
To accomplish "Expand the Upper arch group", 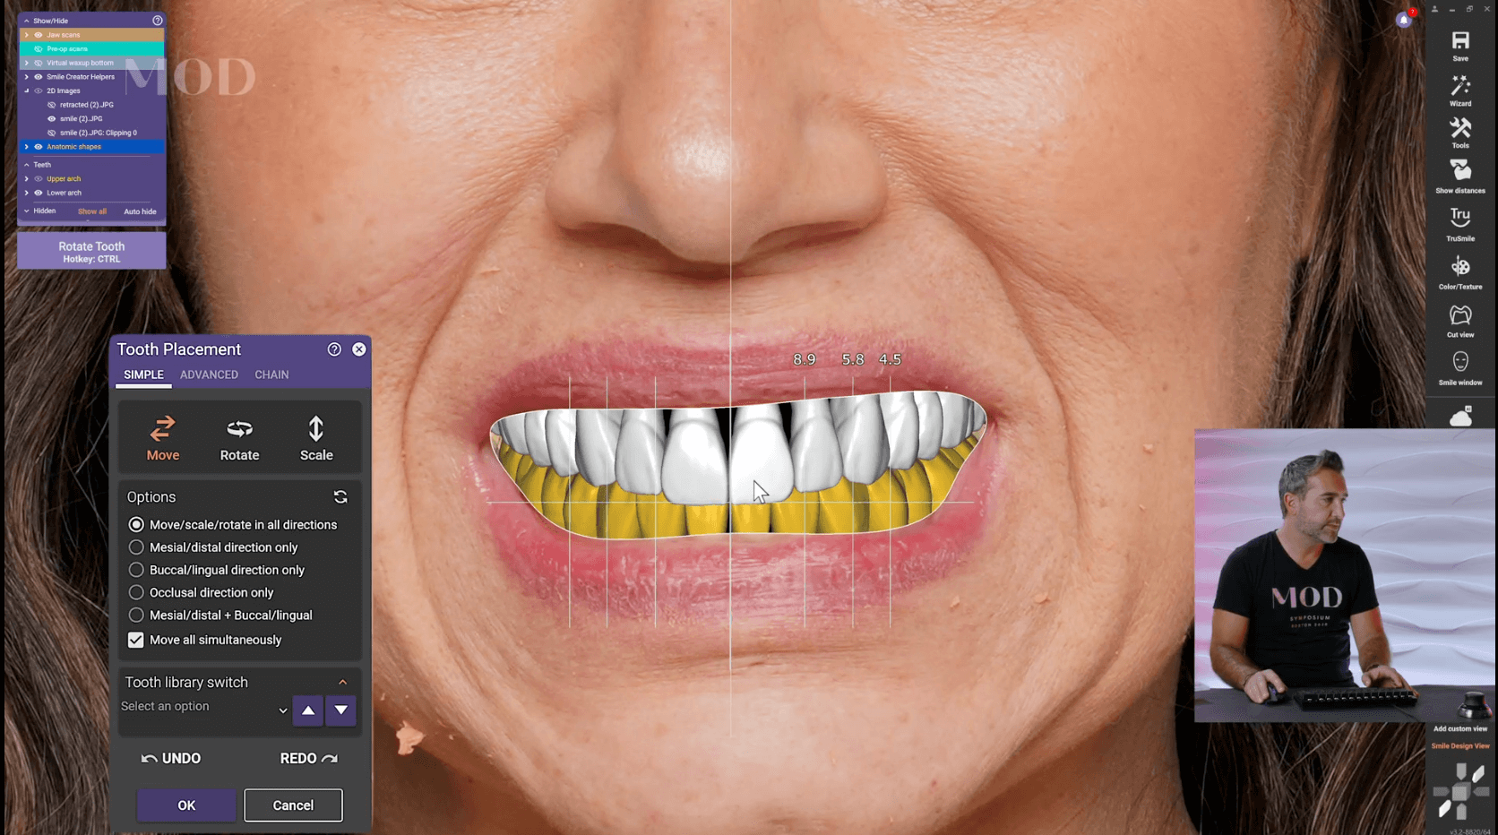I will point(27,179).
